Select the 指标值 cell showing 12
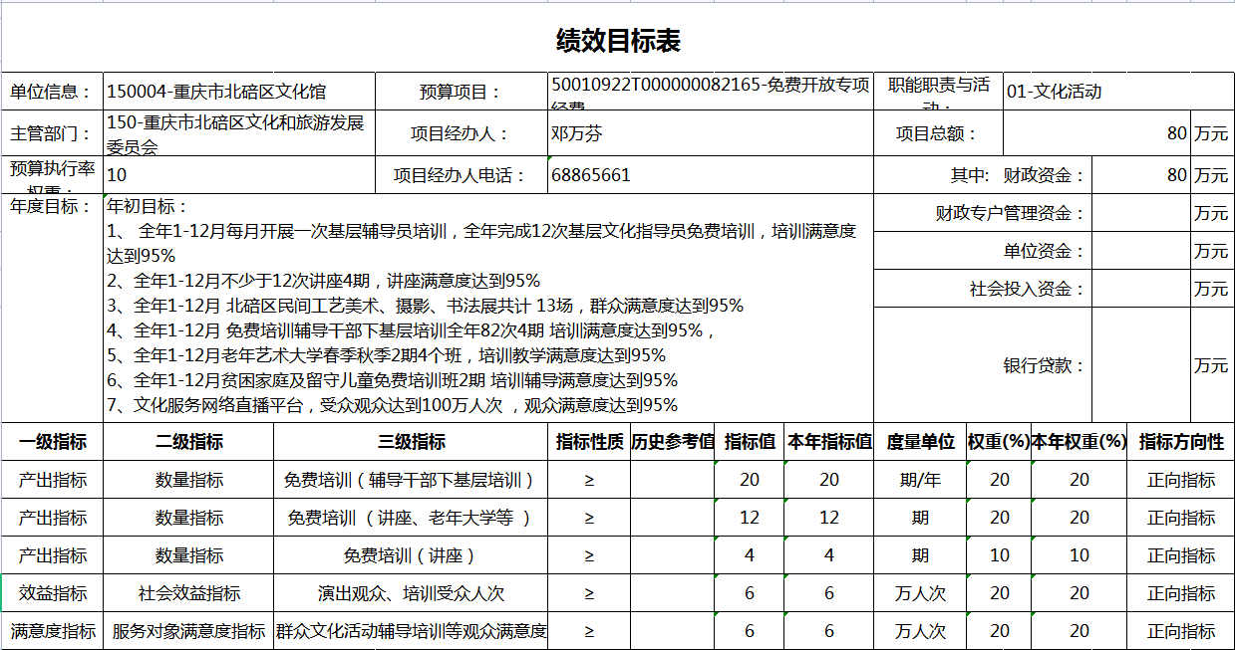This screenshot has width=1235, height=650. point(750,518)
